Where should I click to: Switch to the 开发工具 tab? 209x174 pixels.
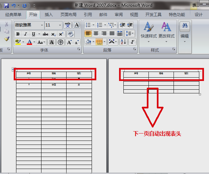click(x=153, y=14)
